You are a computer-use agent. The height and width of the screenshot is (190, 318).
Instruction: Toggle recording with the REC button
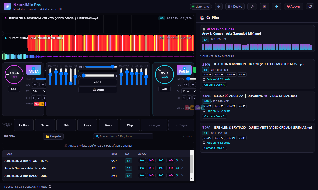[98, 82]
